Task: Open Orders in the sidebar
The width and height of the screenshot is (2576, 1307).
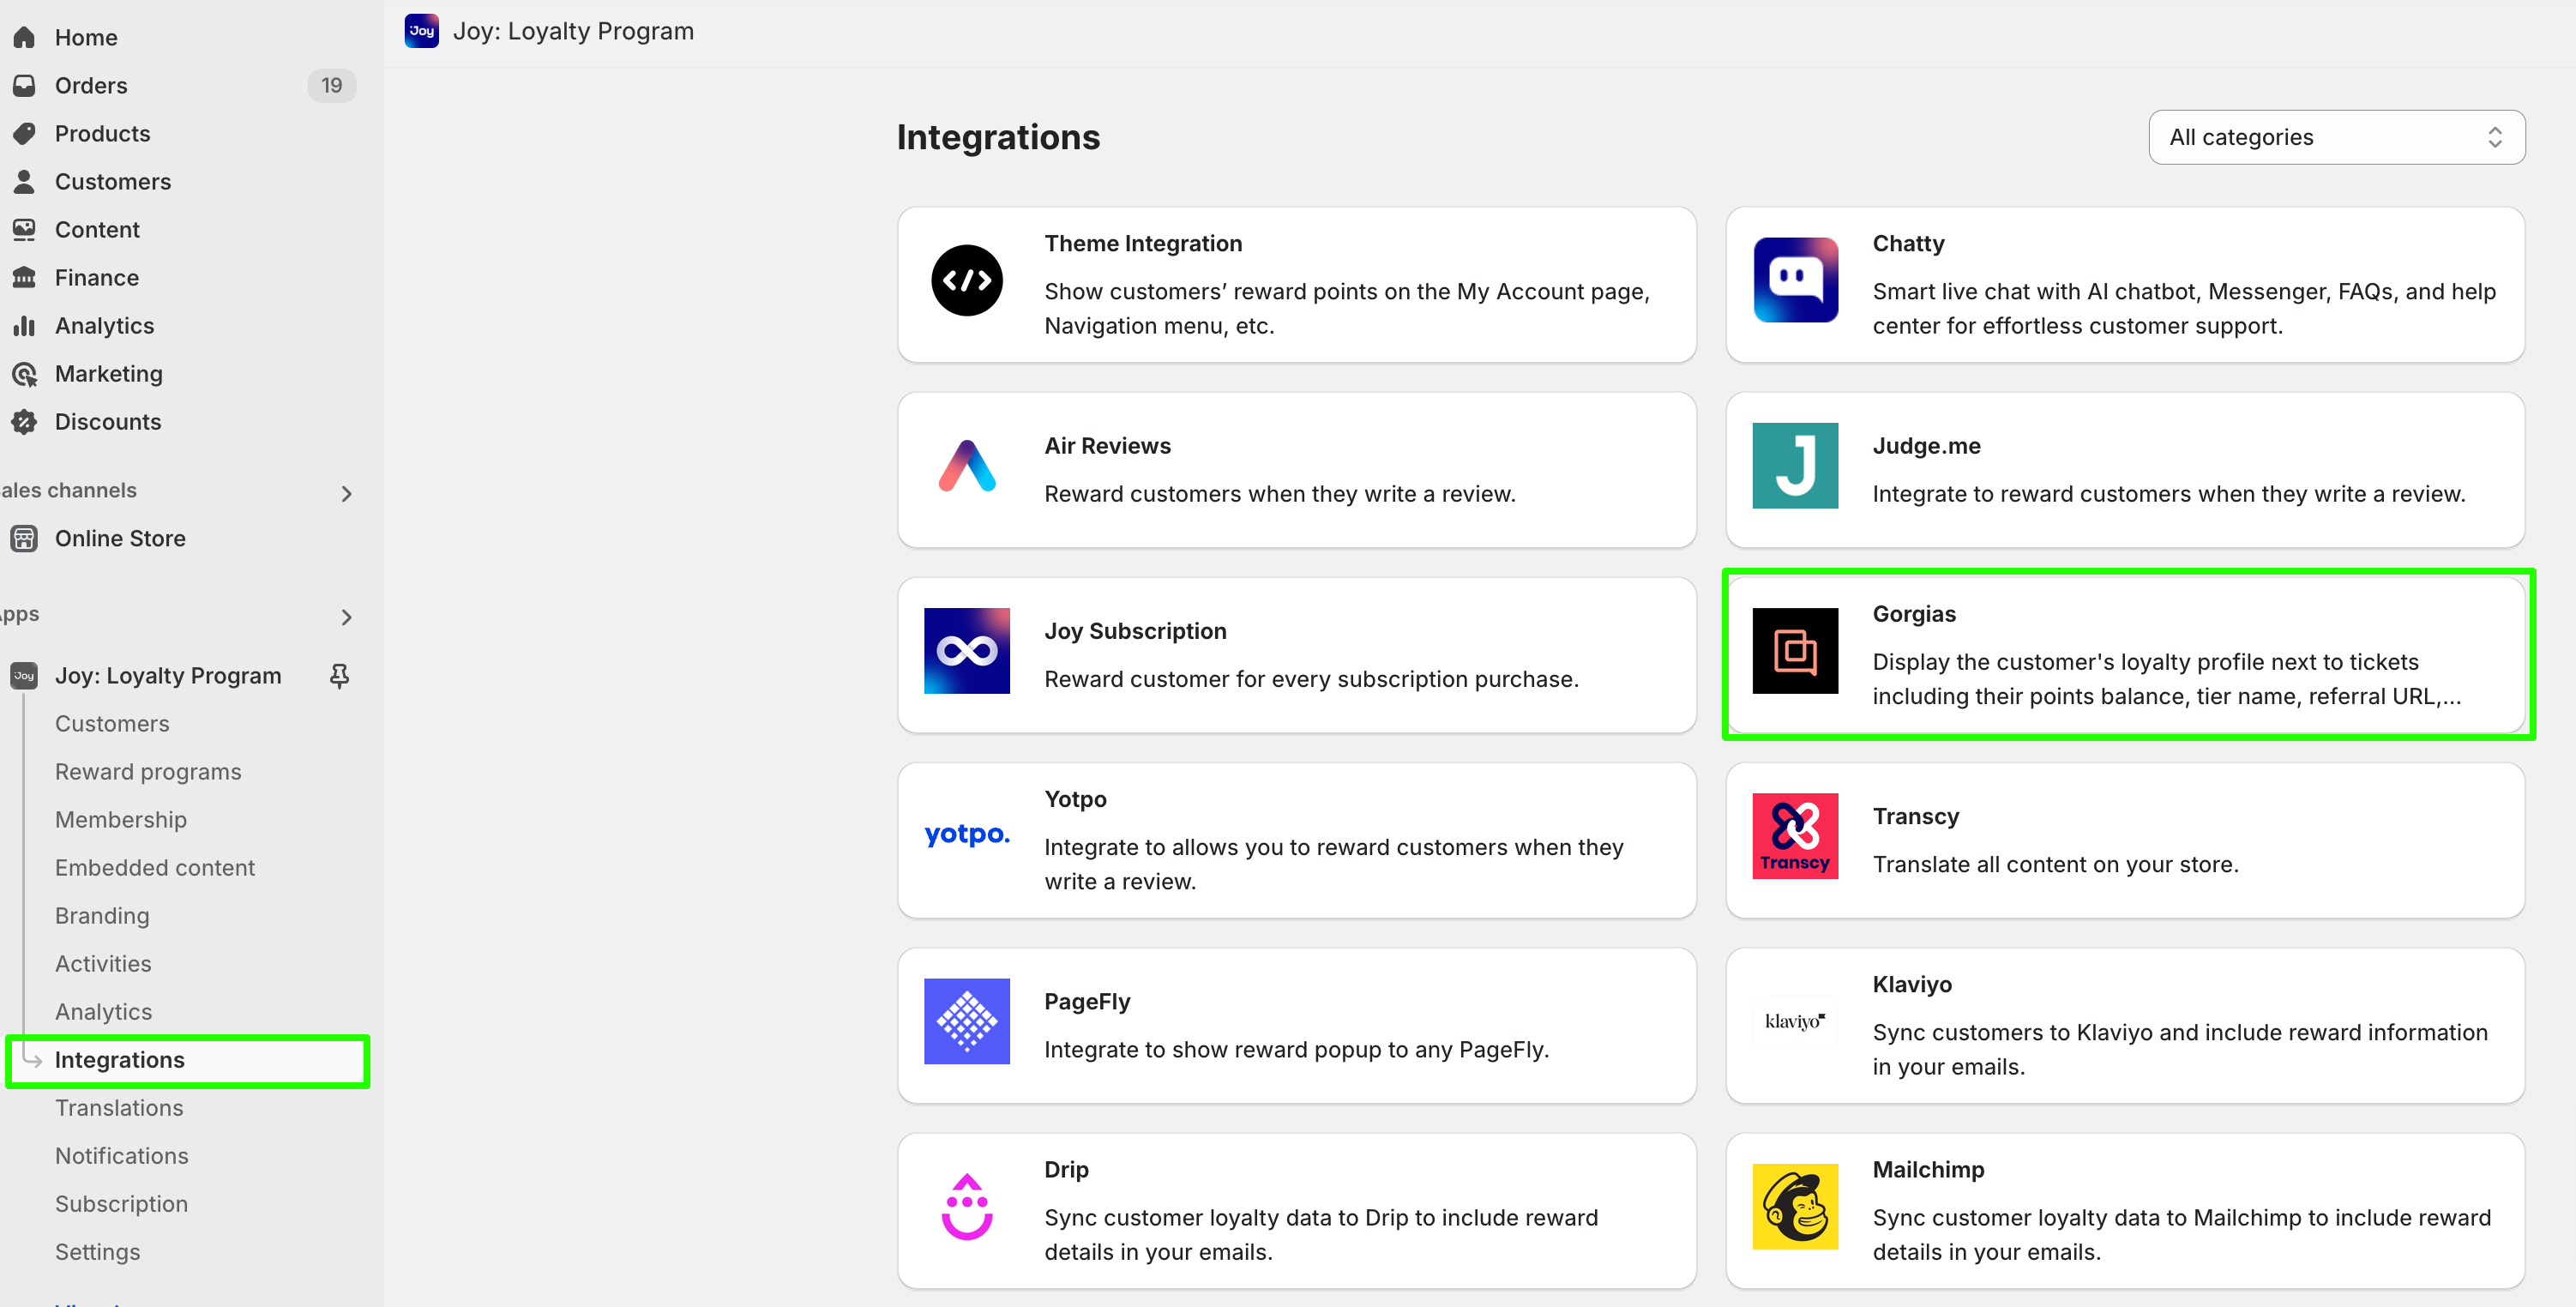Action: [91, 85]
